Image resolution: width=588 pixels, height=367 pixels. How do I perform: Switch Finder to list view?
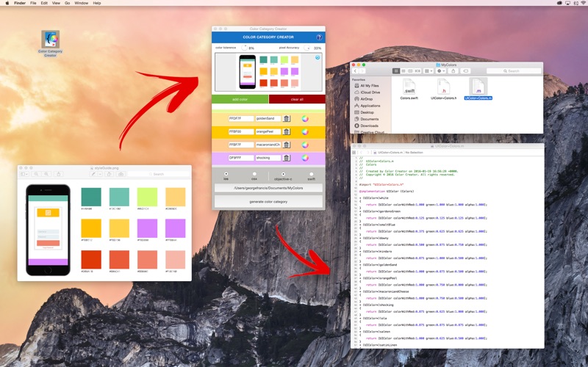(x=403, y=70)
